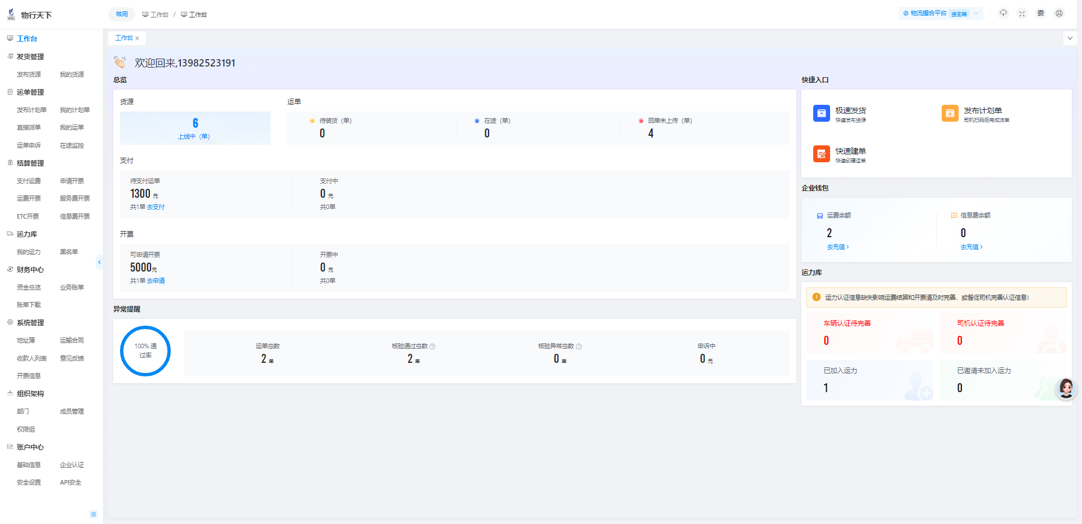Click the 100% 通过率 circular progress ring
Viewport: 1082px width, 524px height.
(145, 351)
